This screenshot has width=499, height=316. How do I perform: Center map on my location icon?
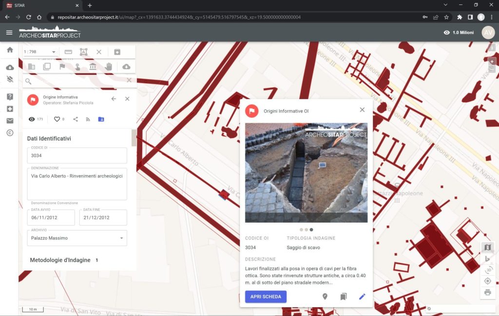487,281
